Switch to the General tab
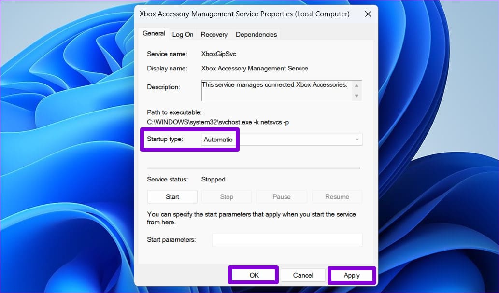The width and height of the screenshot is (499, 293). coord(154,33)
